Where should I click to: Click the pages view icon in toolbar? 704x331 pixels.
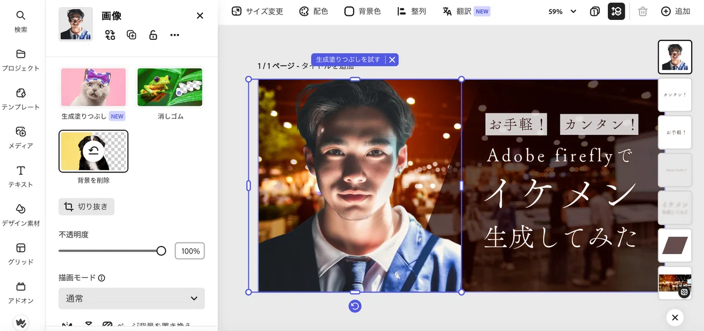click(595, 11)
